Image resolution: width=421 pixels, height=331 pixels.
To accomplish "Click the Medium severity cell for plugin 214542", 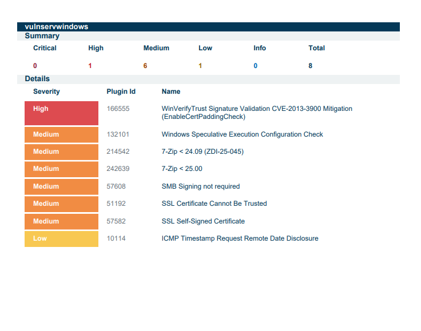I will 61,152.
